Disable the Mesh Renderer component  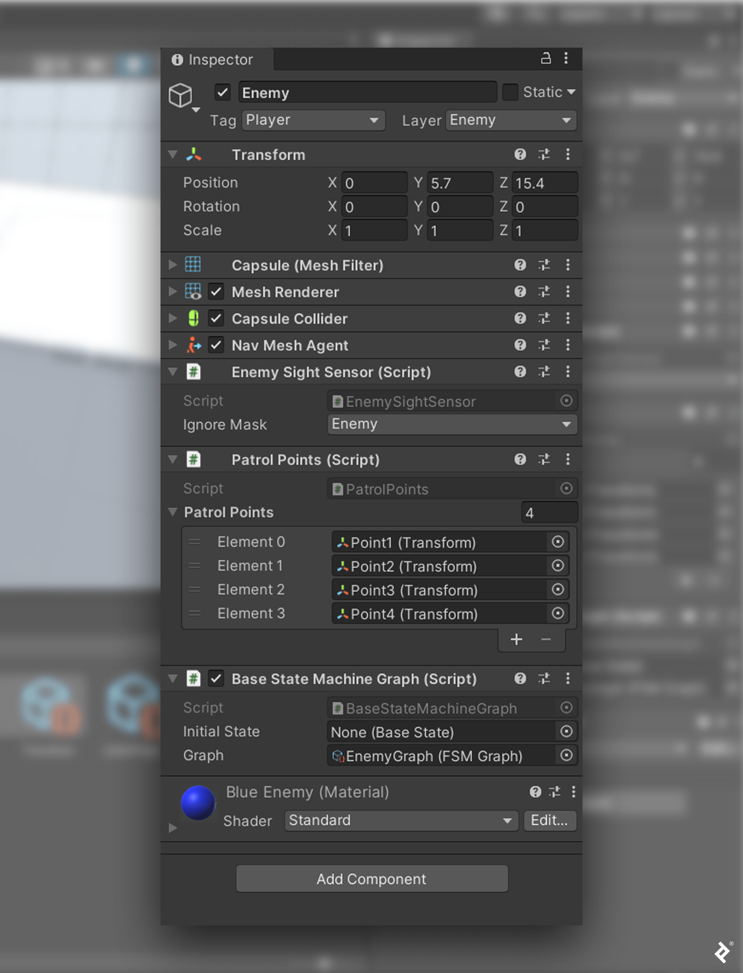[x=216, y=291]
